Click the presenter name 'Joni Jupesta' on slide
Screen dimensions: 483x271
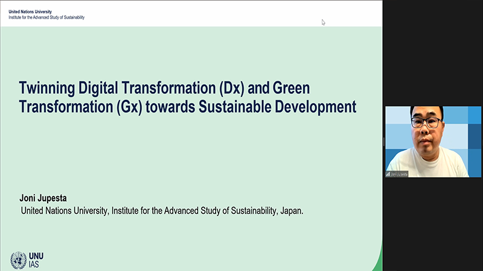[x=43, y=198]
